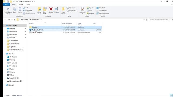Switch to the View ribbon tab
Image resolution: width=173 pixels, height=97 pixels.
(28, 4)
